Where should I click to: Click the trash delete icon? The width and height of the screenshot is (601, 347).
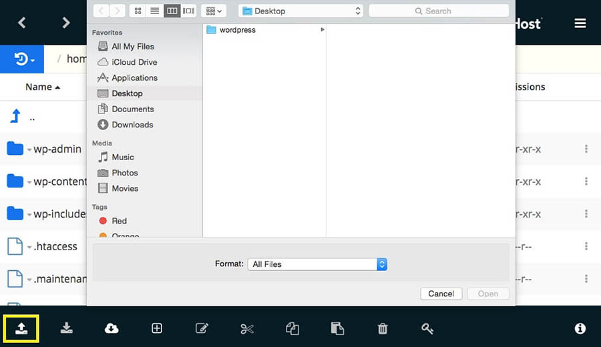click(x=383, y=328)
